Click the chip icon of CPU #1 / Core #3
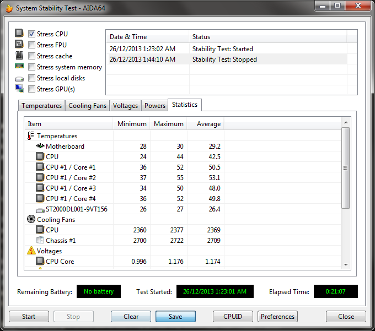The image size is (375, 331). click(x=40, y=188)
